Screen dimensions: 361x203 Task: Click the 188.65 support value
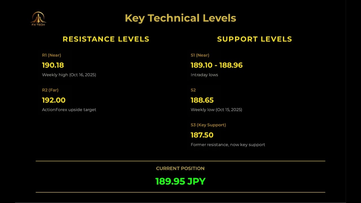coord(202,100)
